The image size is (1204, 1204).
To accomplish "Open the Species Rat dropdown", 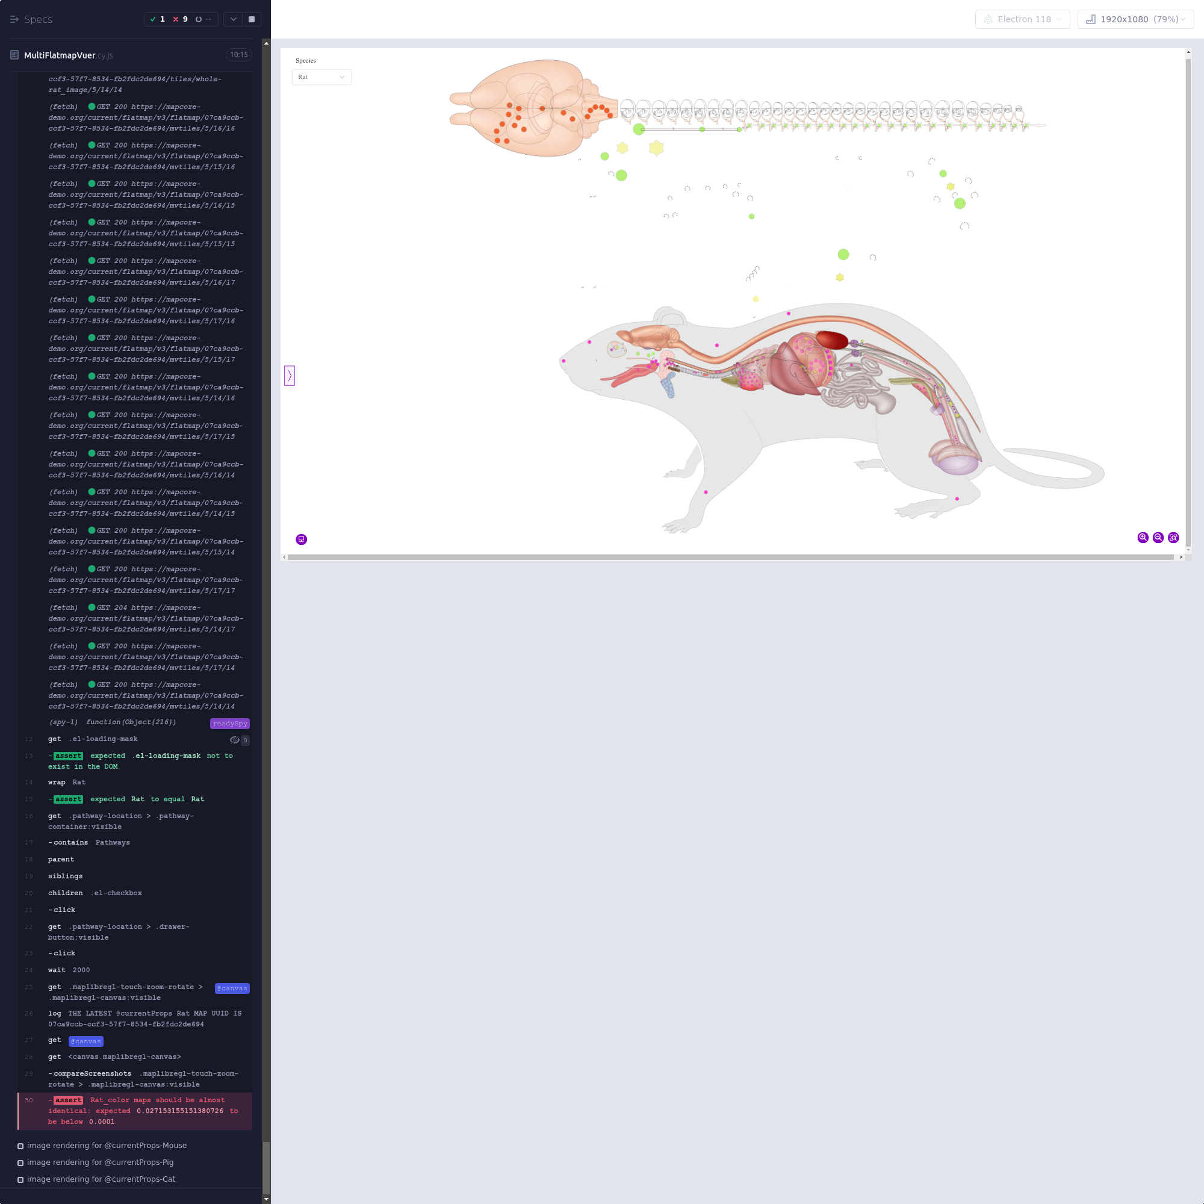I will [321, 76].
